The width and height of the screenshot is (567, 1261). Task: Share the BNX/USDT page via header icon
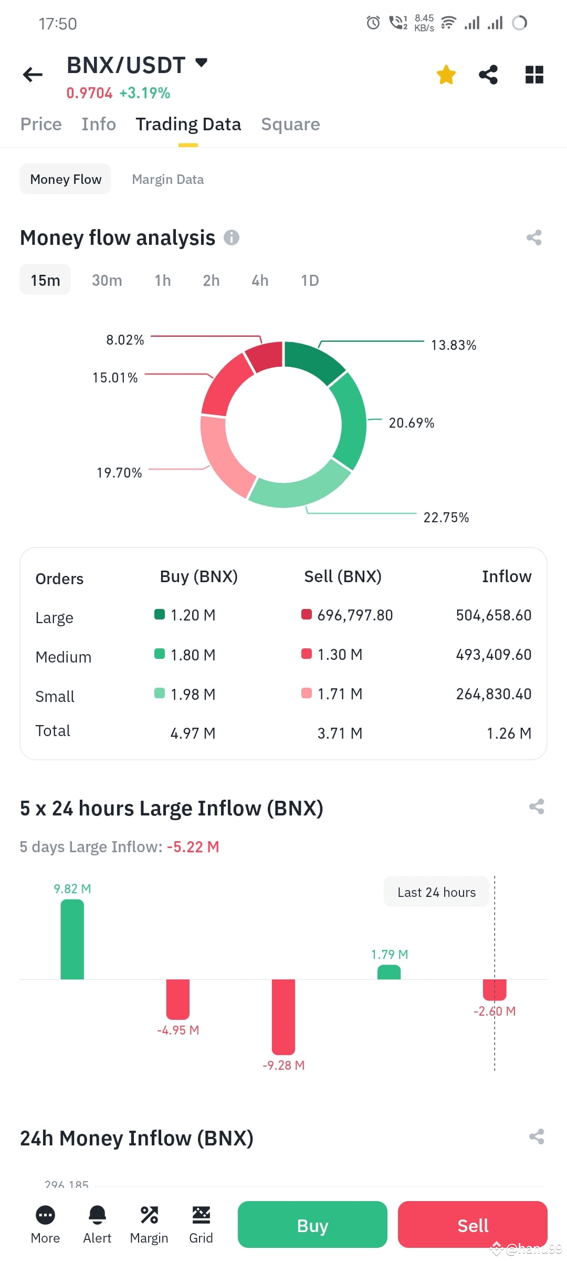point(488,75)
